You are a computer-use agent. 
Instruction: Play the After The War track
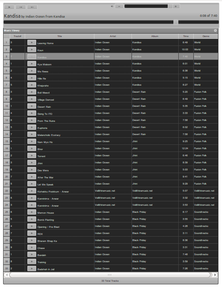tap(32, 177)
